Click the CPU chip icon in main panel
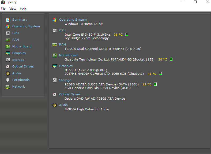 55,30
